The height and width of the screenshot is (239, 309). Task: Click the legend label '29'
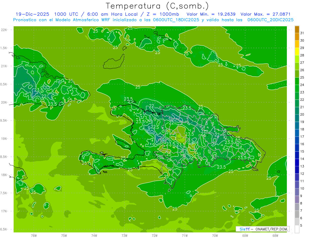(302, 48)
